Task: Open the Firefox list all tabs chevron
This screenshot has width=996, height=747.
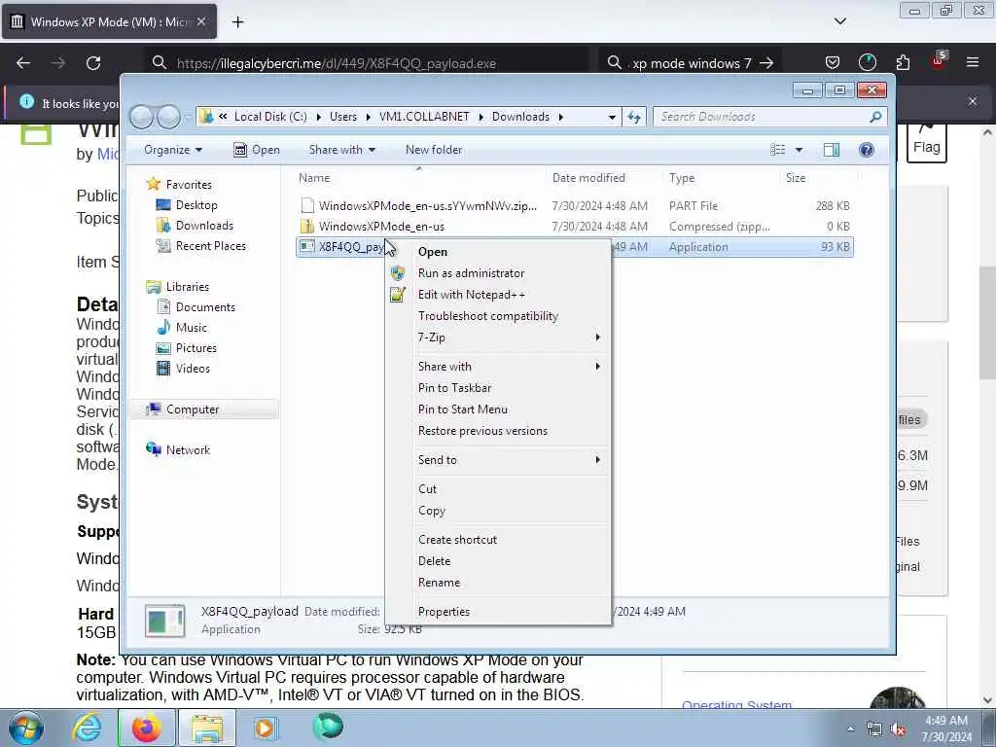Action: 839,21
